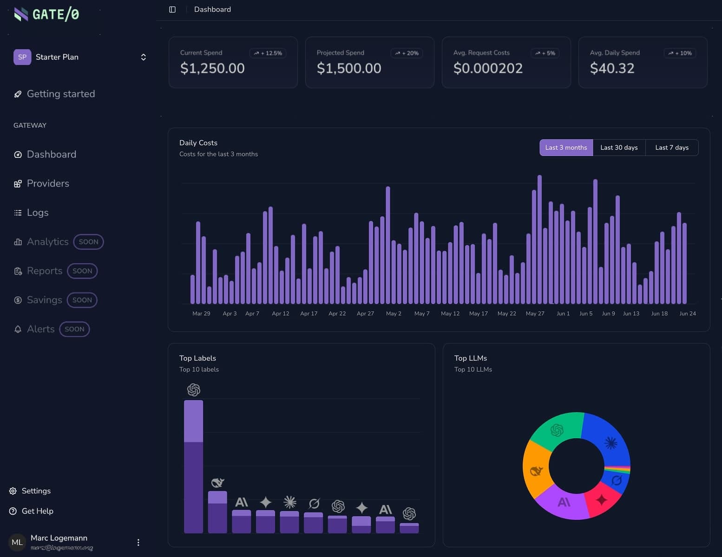722x557 pixels.
Task: Click the orange DeepSeek donut segment
Action: pos(536,469)
